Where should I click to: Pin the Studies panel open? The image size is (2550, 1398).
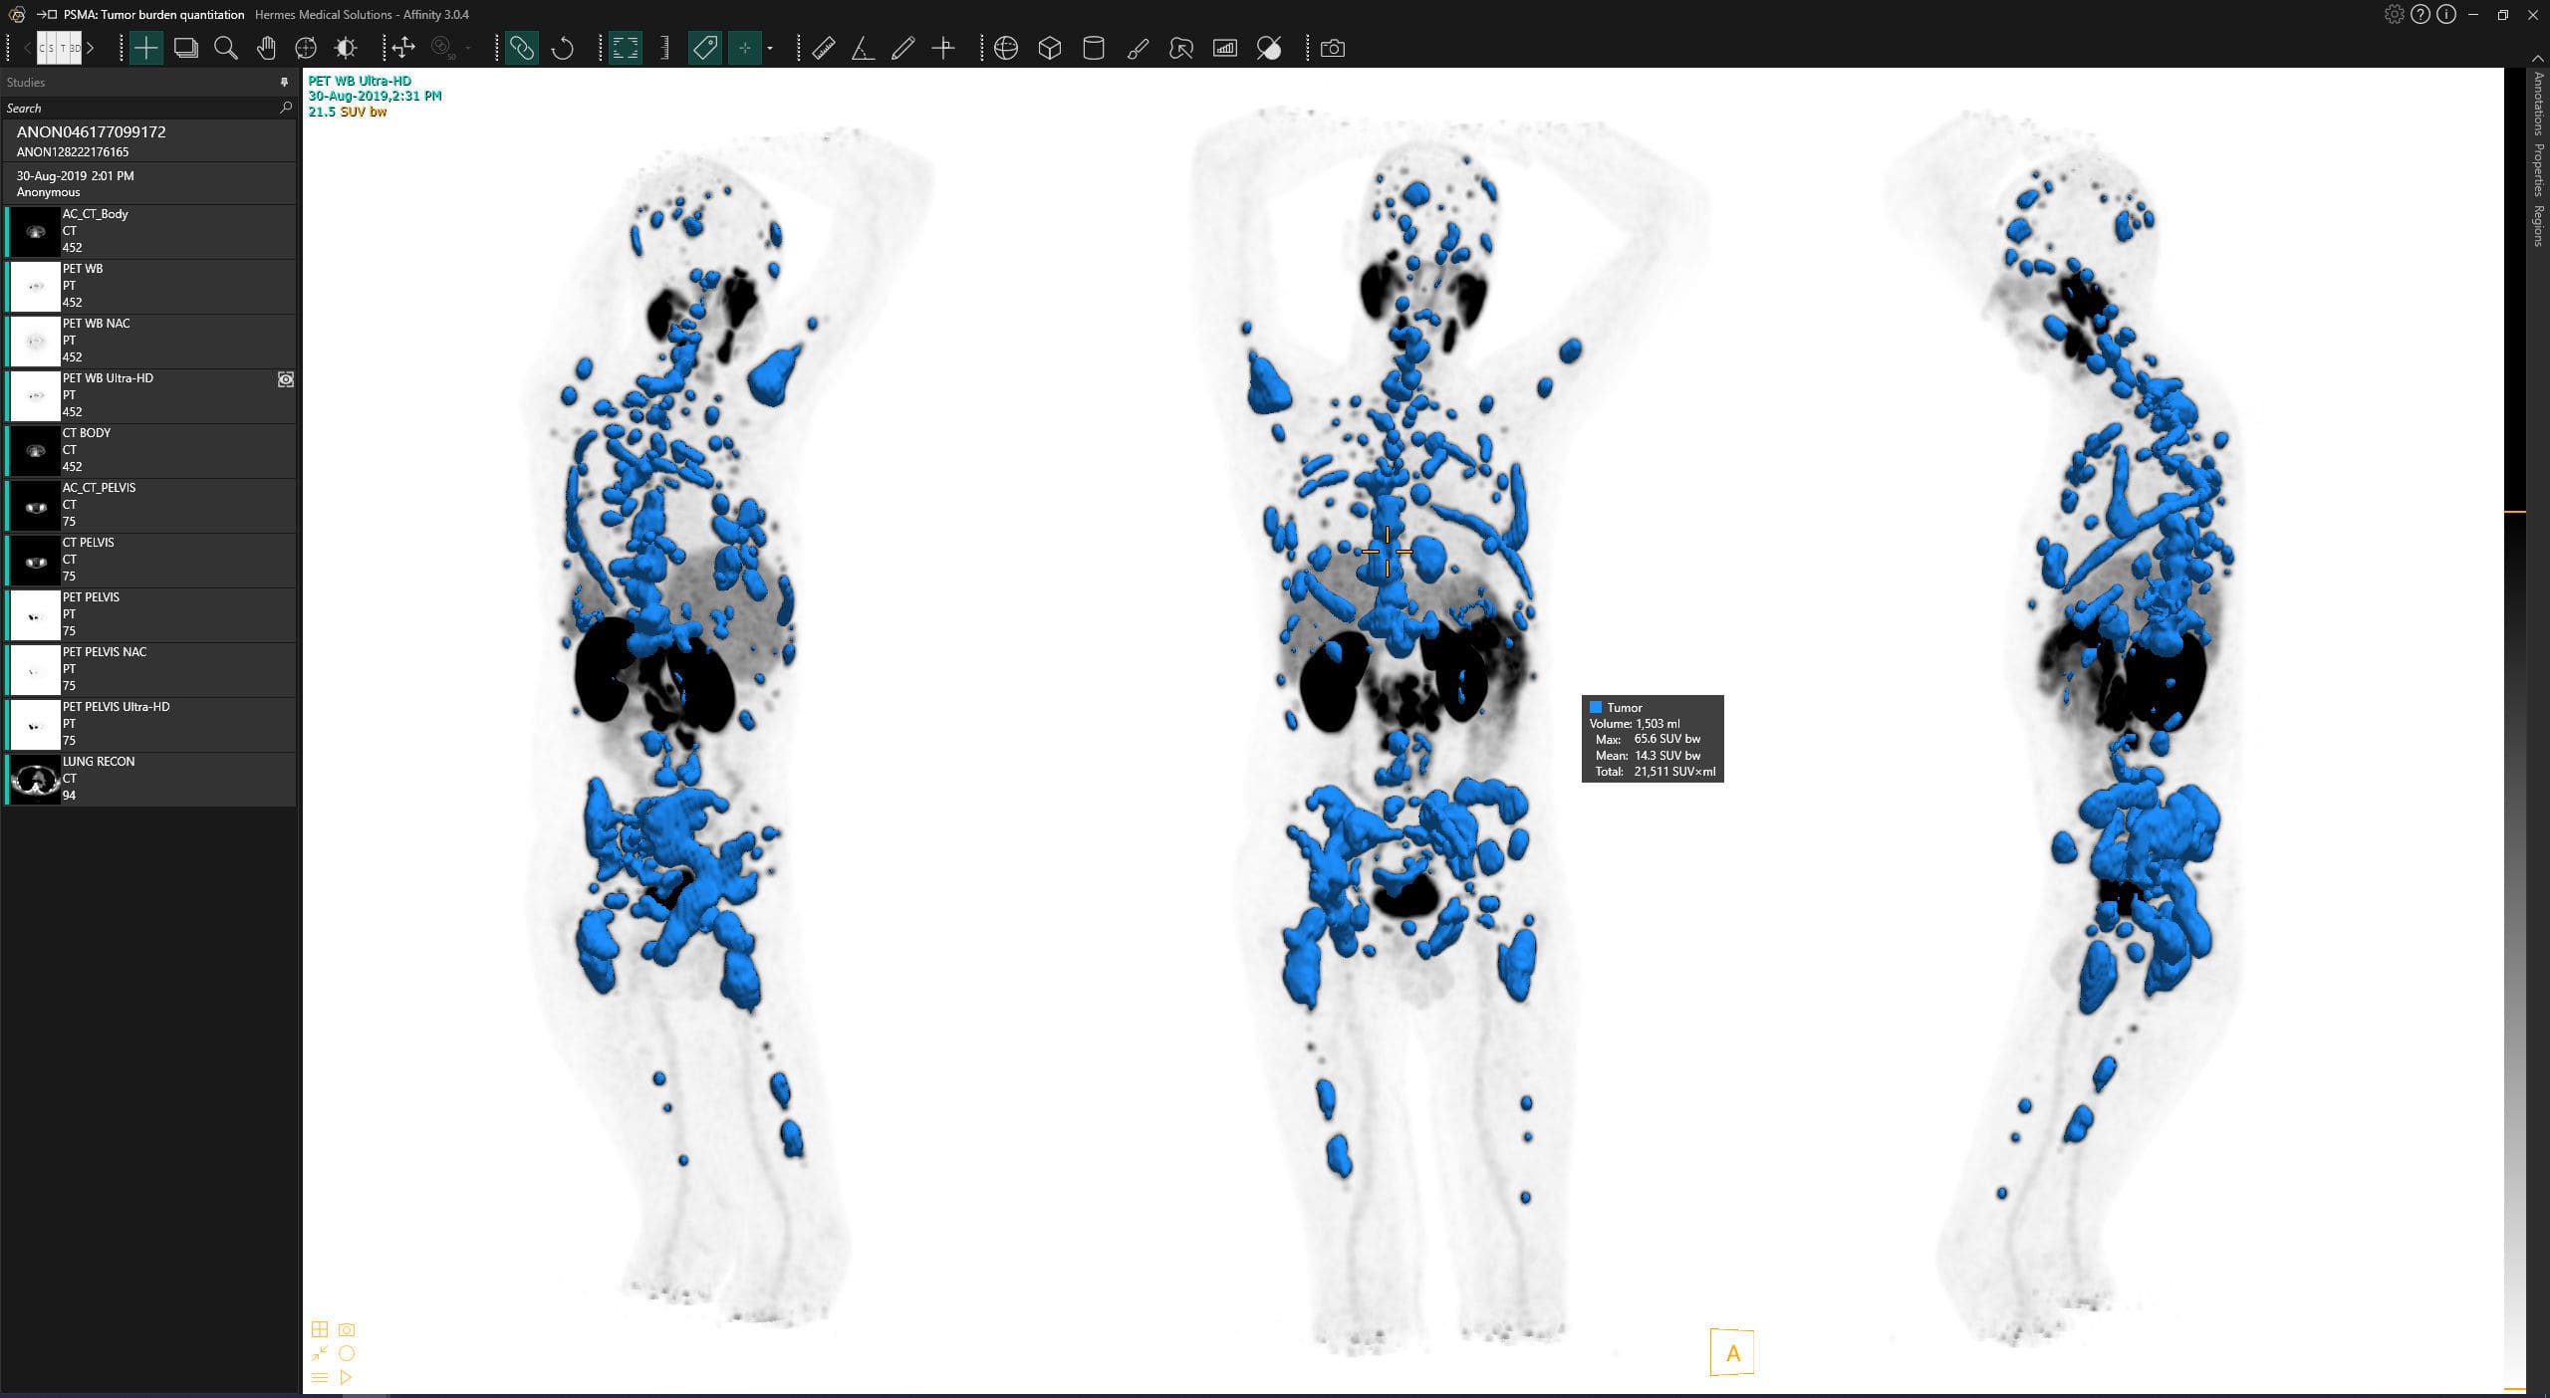click(x=284, y=83)
